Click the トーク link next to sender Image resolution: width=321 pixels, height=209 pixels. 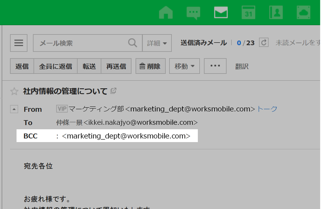point(267,109)
